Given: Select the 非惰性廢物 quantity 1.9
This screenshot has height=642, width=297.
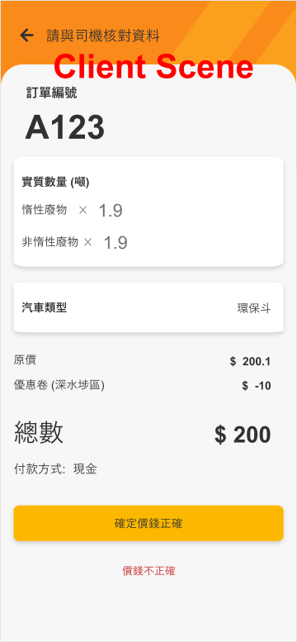Looking at the screenshot, I should pos(115,243).
